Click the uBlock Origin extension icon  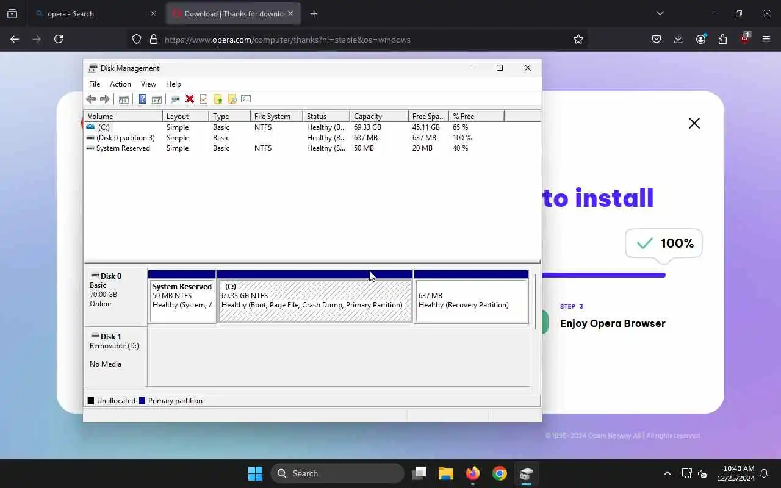tap(744, 39)
